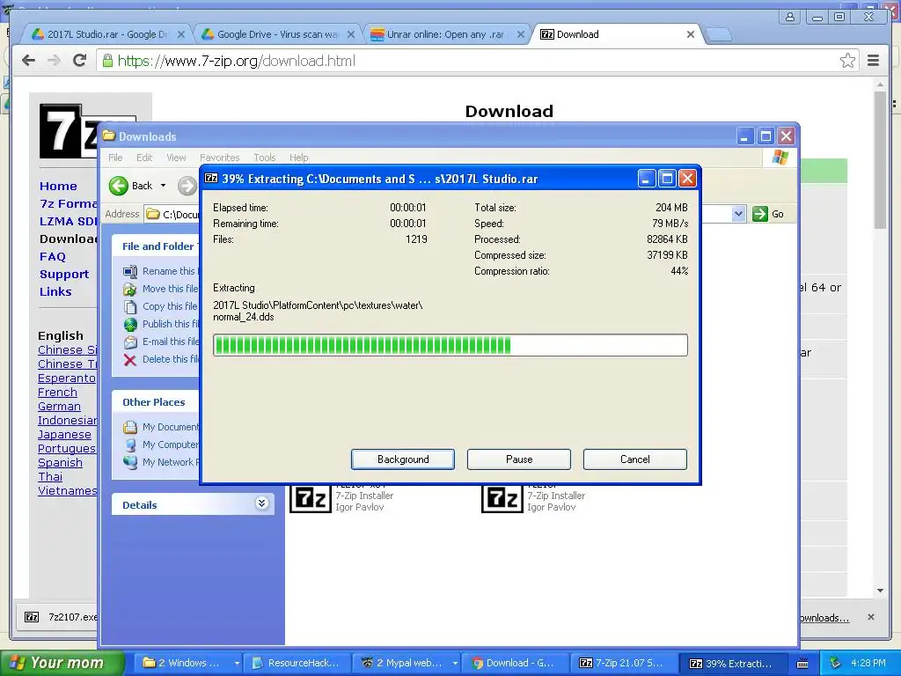The width and height of the screenshot is (901, 676).
Task: Open Favorites menu in Downloads window
Action: (x=219, y=158)
